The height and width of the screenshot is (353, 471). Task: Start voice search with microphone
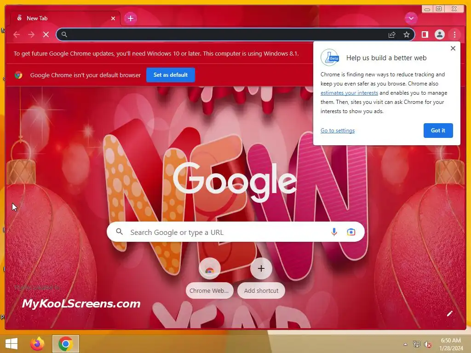click(334, 232)
